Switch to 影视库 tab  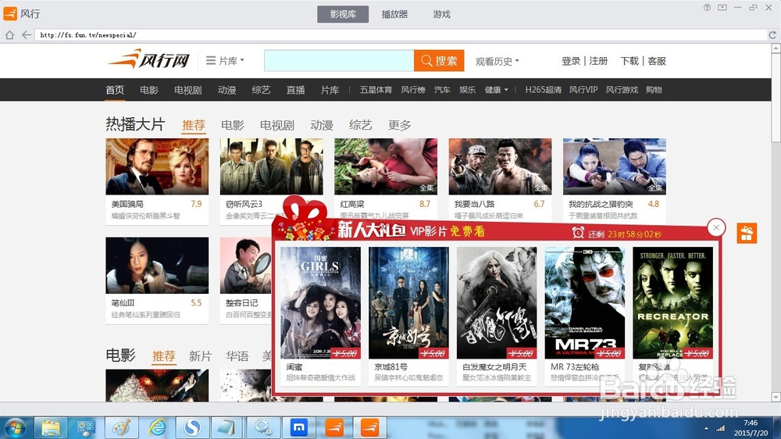[343, 14]
